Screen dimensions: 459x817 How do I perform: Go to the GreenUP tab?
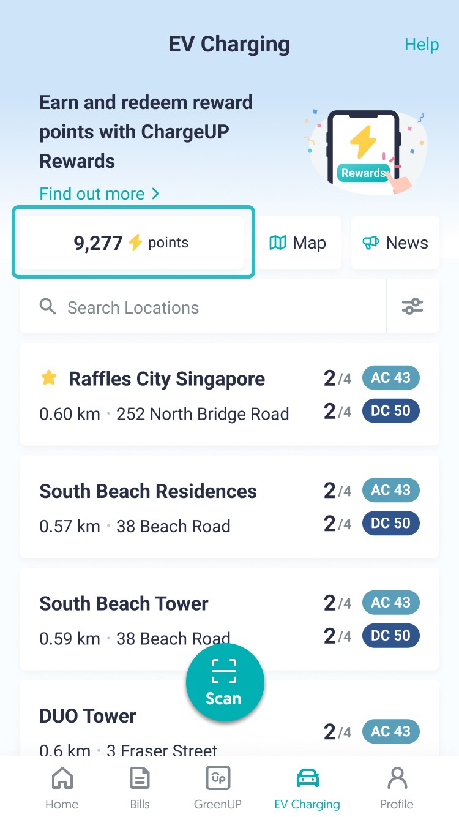click(218, 788)
